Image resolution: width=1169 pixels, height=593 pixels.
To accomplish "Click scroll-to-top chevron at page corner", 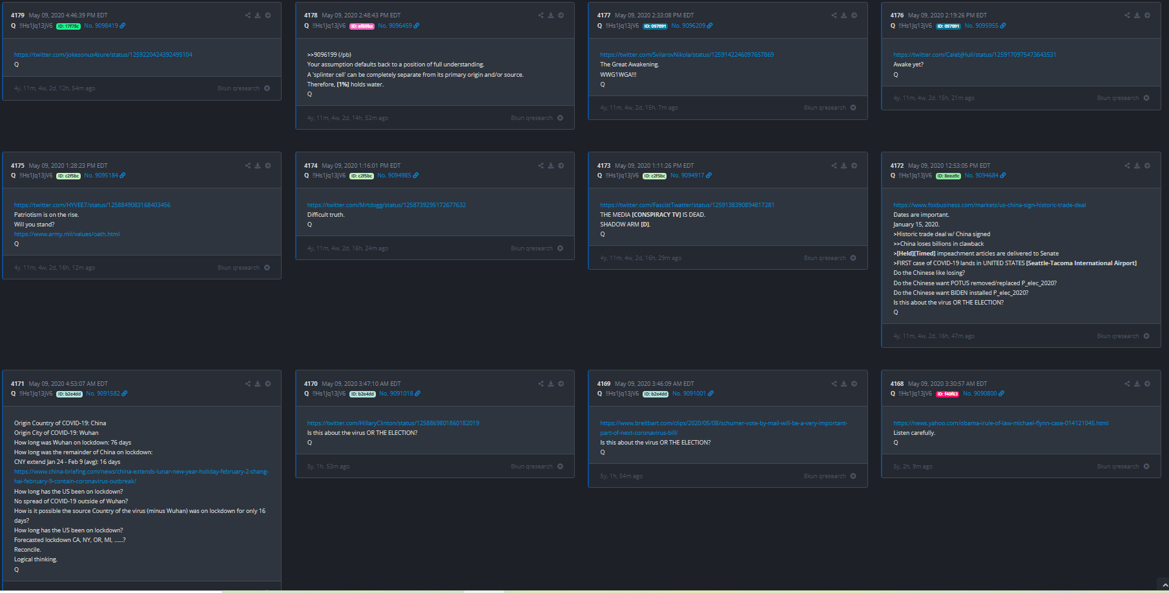I will pos(1164,585).
